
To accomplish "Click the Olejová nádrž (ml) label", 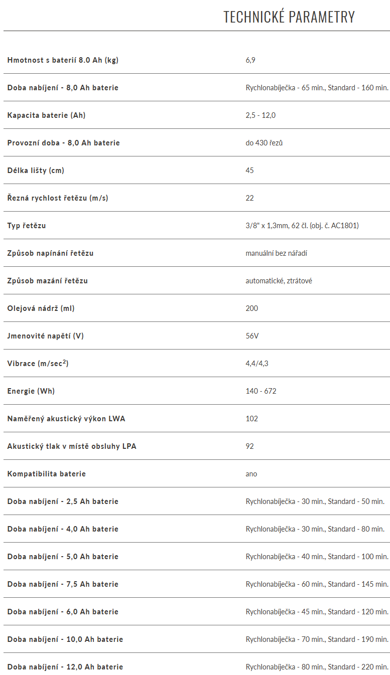I will (41, 308).
